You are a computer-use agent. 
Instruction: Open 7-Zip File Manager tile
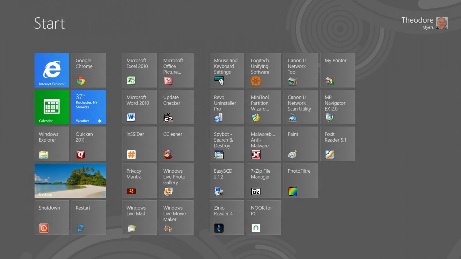tap(264, 181)
